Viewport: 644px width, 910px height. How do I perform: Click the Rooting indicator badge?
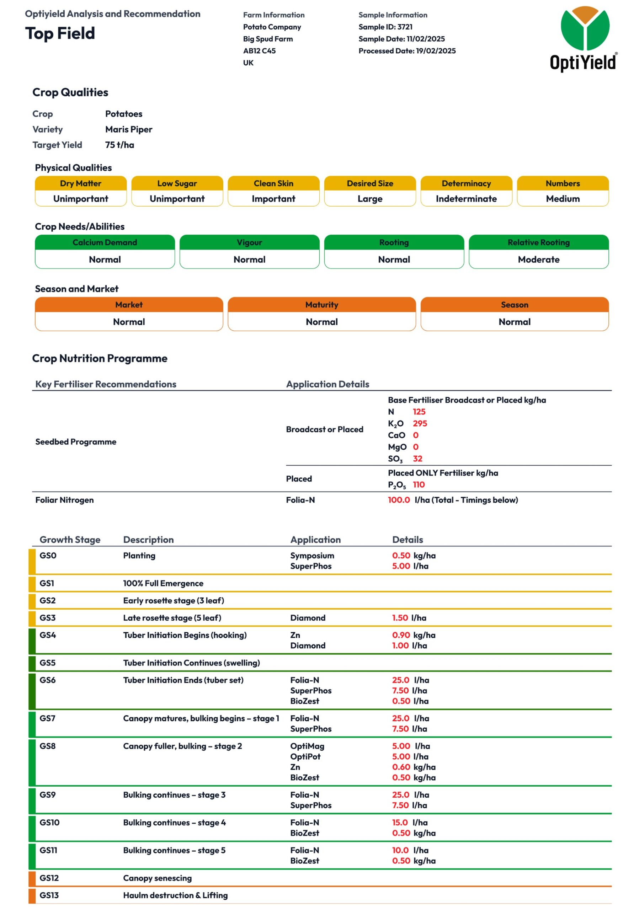tap(395, 252)
